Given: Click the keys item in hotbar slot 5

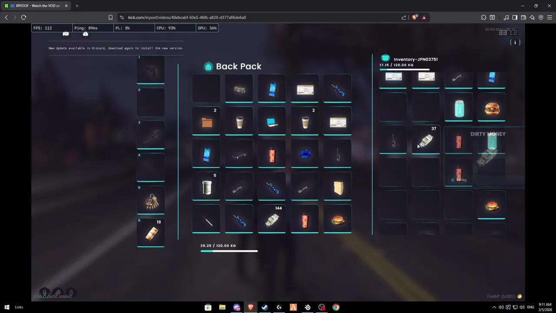Looking at the screenshot, I should point(151,200).
